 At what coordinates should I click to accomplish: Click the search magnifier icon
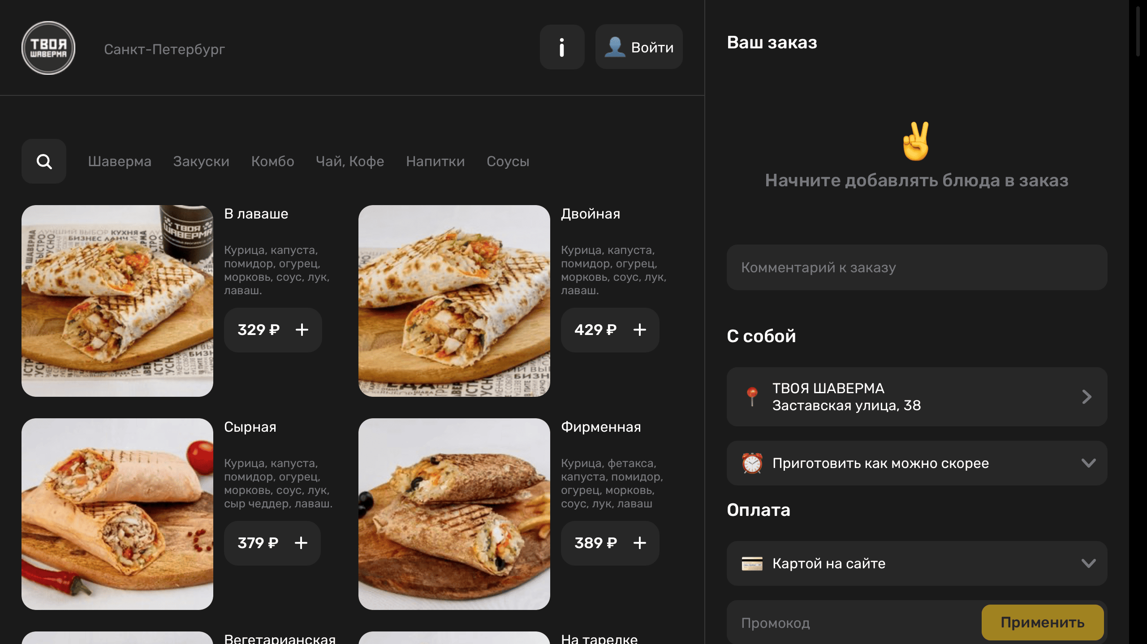pos(44,161)
